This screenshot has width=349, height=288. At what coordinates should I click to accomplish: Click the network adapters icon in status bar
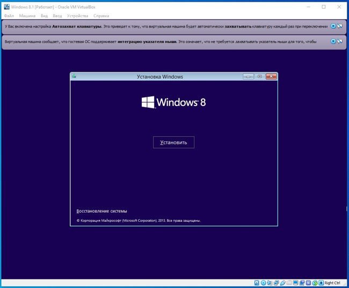point(277,283)
